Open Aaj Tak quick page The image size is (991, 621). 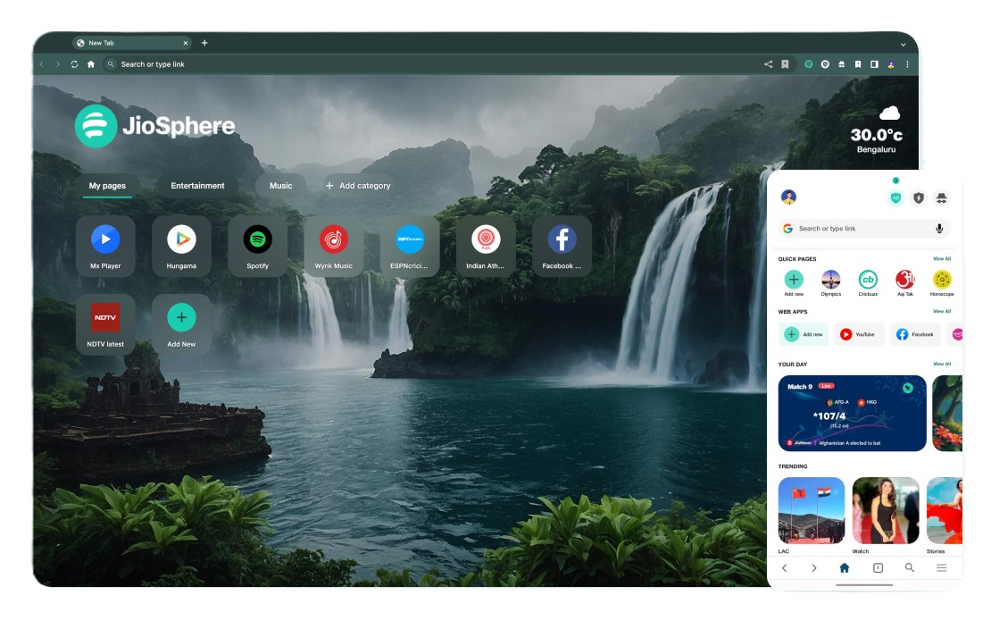905,280
